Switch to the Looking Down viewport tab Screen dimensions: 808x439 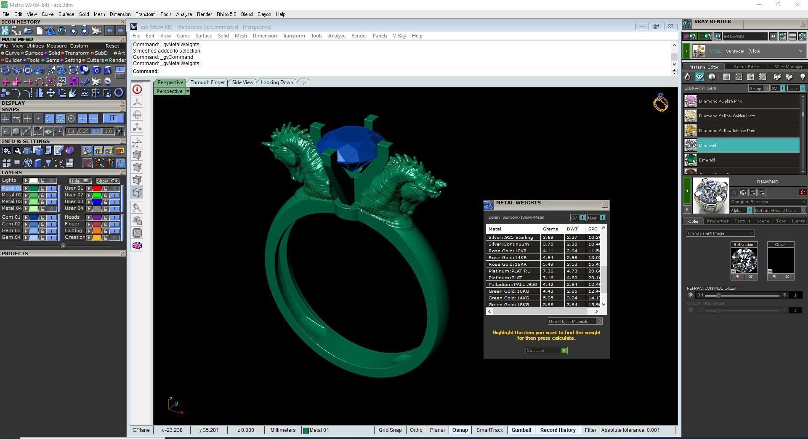pos(277,82)
